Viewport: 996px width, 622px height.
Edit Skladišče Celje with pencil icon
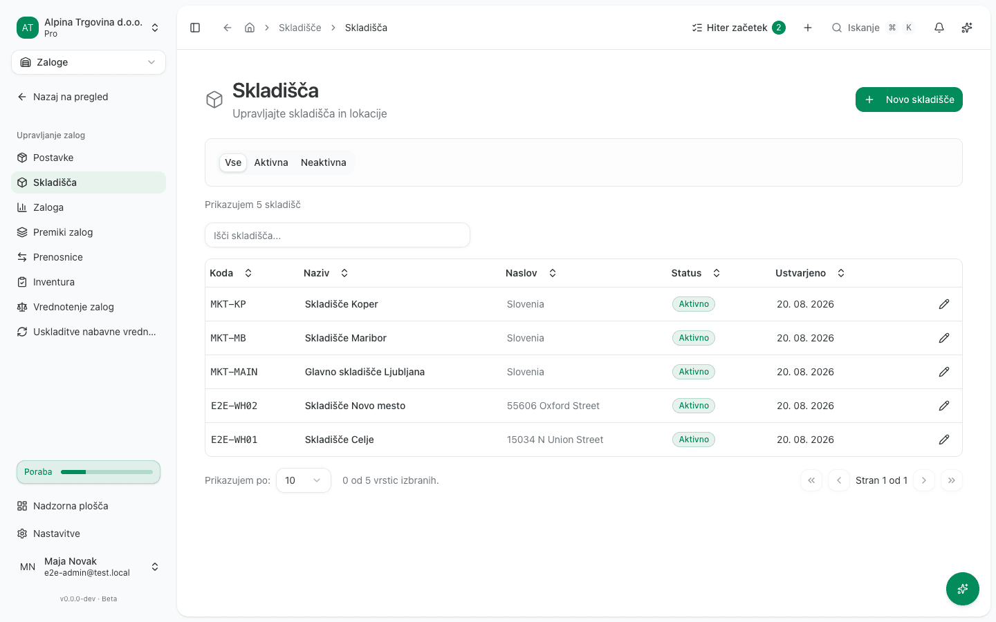tap(944, 440)
